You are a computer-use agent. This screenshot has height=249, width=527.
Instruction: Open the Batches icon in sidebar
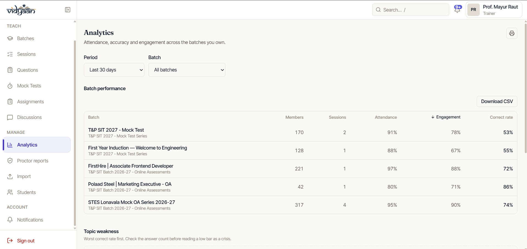10,38
